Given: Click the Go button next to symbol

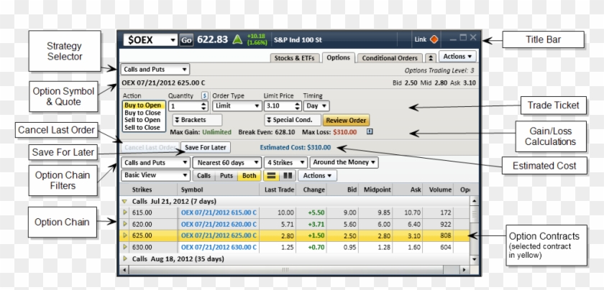Looking at the screenshot, I should [x=186, y=40].
